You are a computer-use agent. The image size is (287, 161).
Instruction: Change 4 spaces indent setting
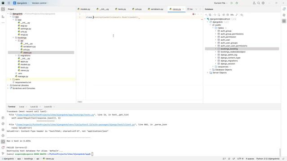(x=250, y=159)
